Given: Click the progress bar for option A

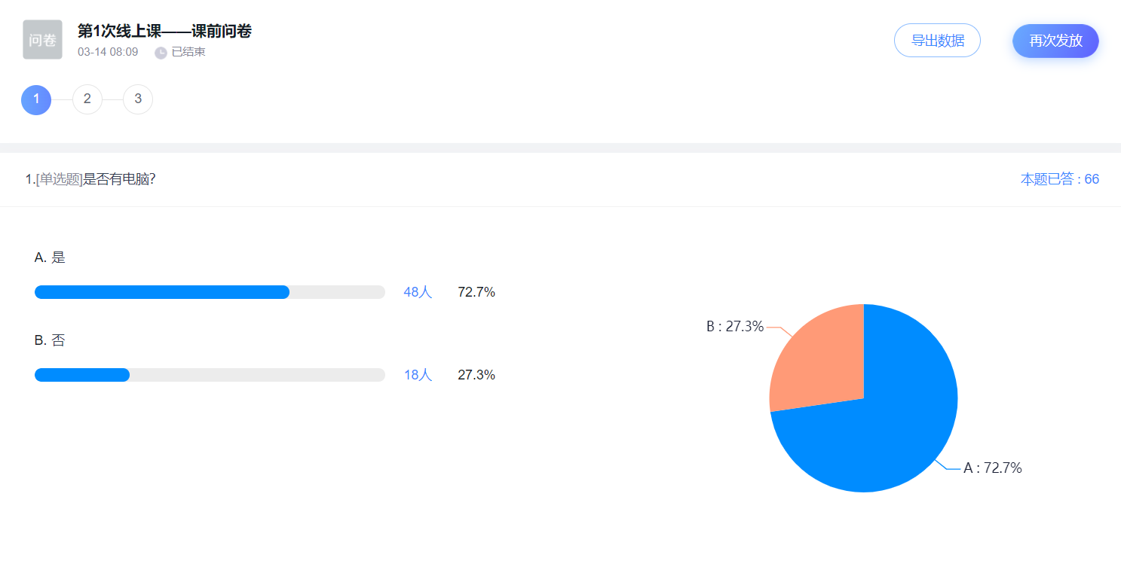Looking at the screenshot, I should 210,292.
